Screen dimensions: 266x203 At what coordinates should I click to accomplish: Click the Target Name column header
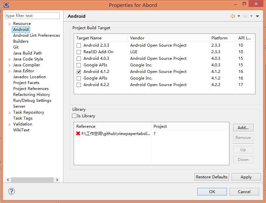pos(101,38)
